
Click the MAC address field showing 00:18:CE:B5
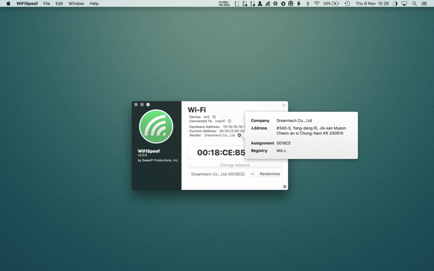tap(216, 152)
